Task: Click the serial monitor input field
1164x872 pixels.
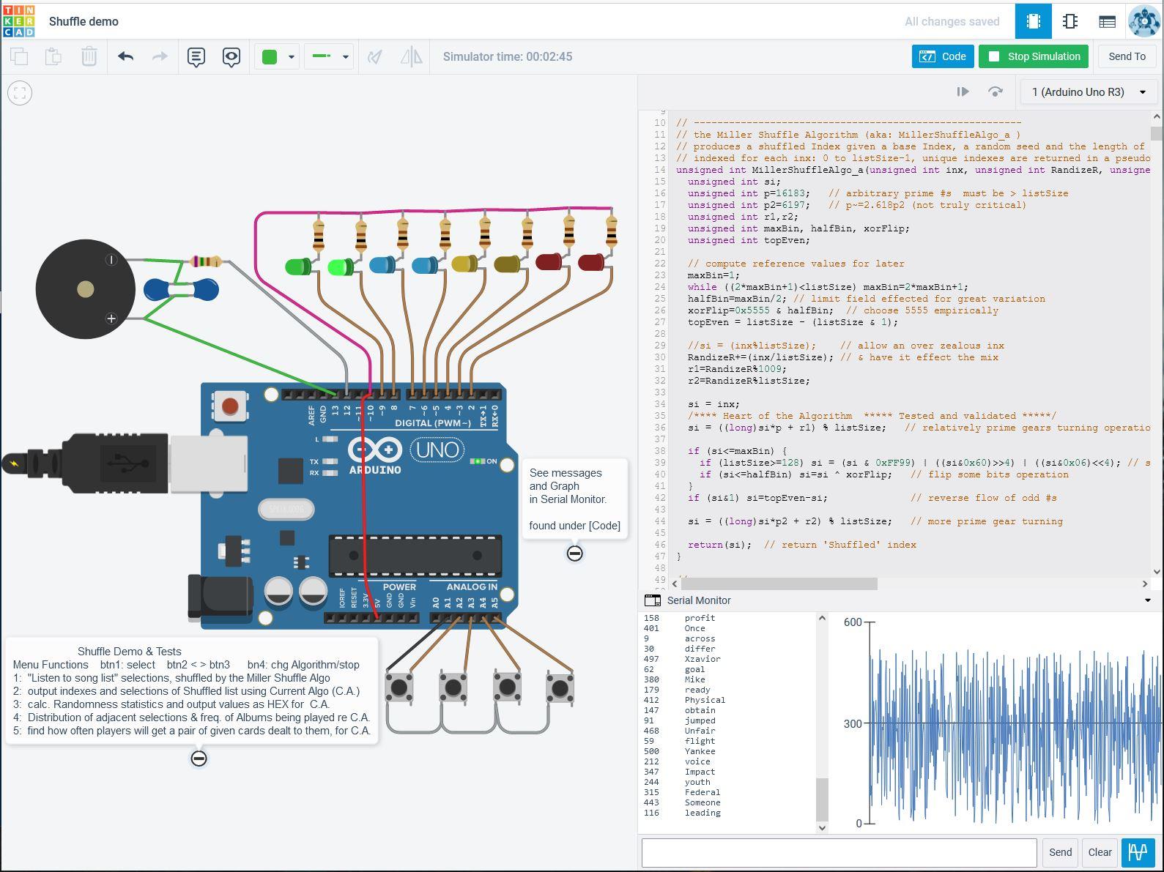Action: tap(839, 852)
